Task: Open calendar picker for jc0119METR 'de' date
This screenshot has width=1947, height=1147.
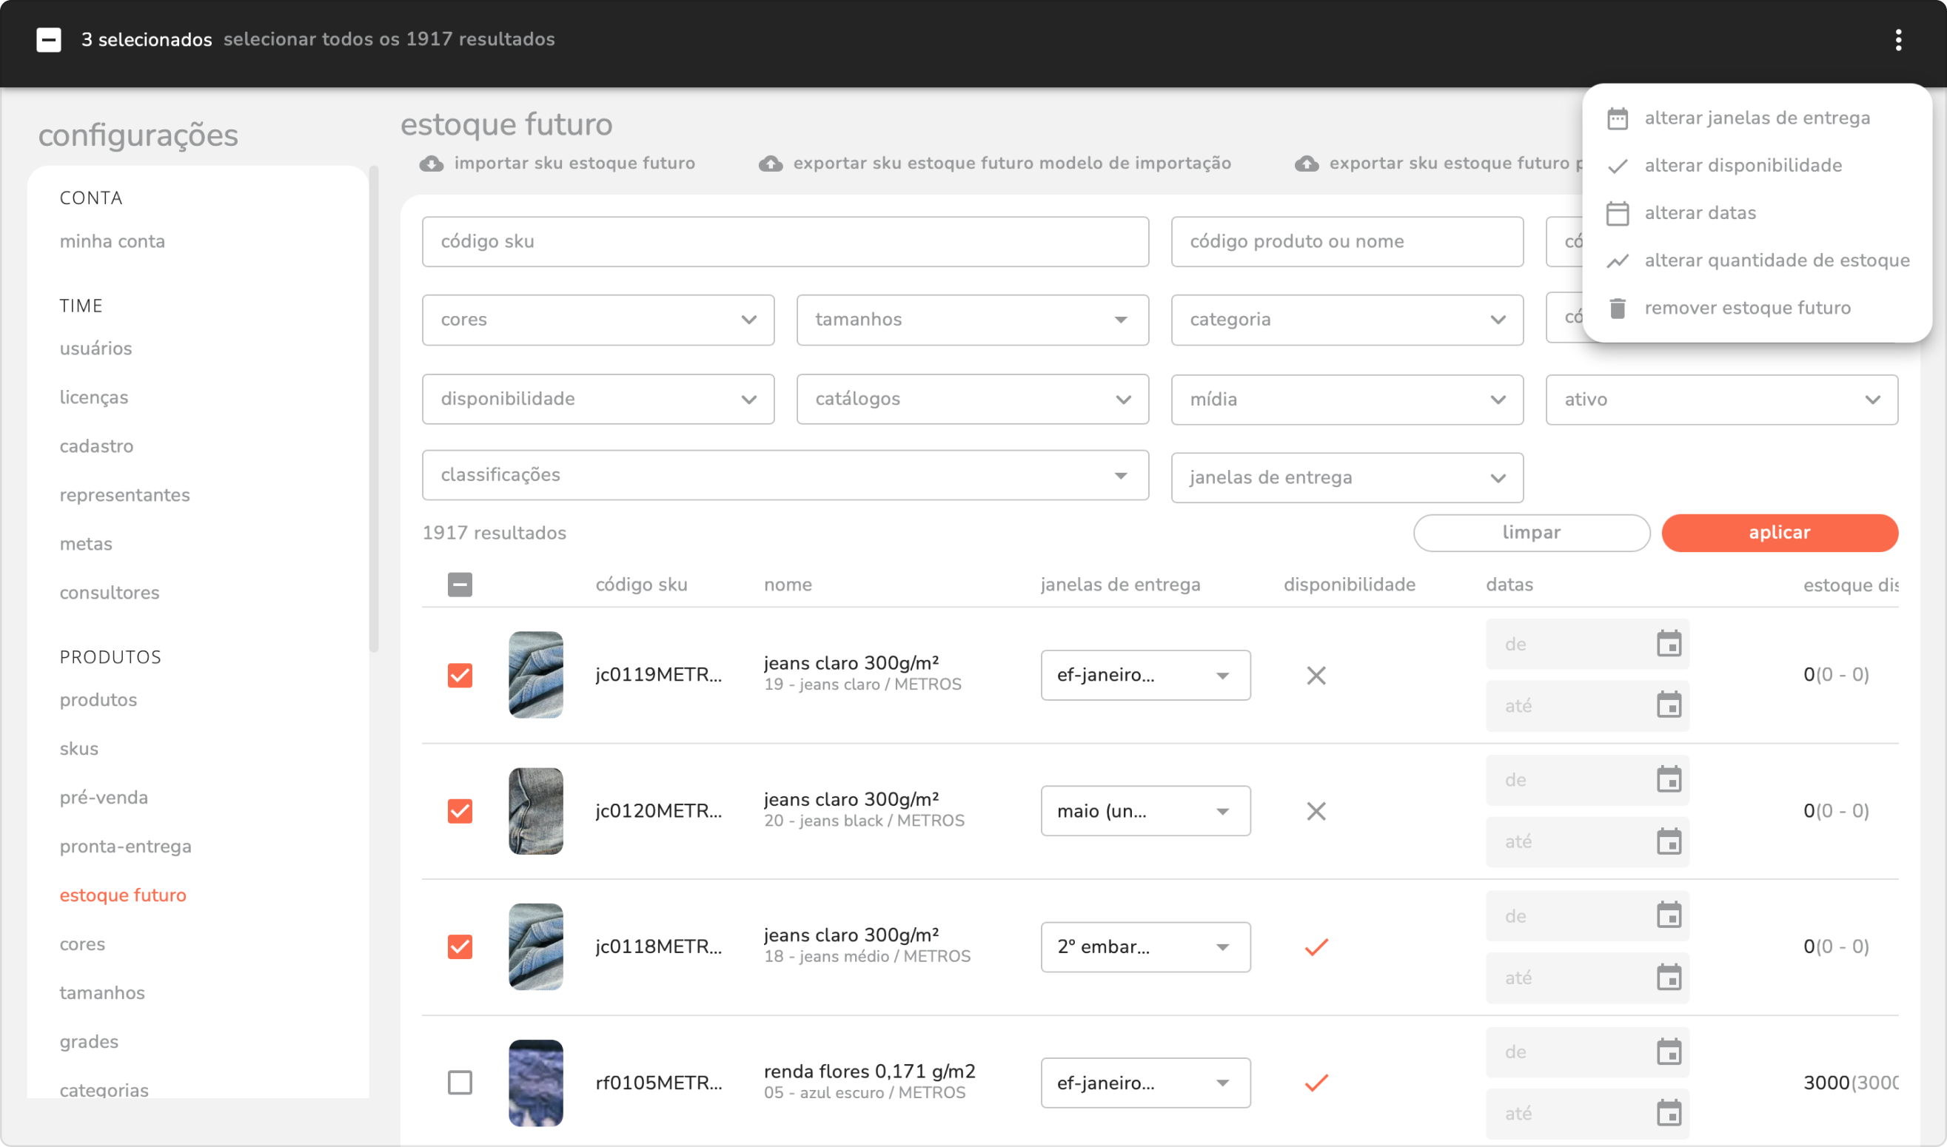Action: tap(1669, 644)
